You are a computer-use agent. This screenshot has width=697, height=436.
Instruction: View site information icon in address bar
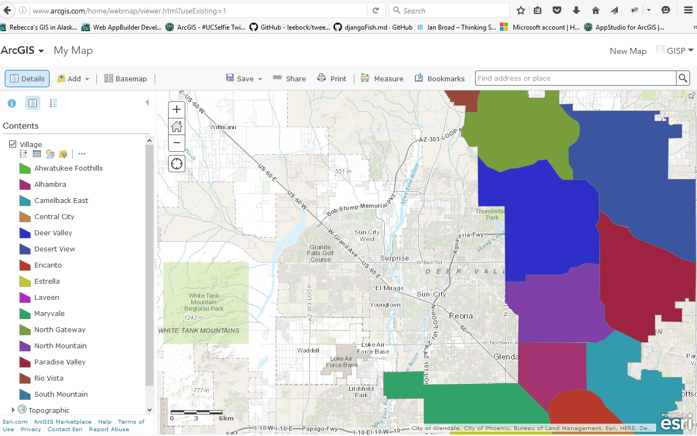[23, 10]
